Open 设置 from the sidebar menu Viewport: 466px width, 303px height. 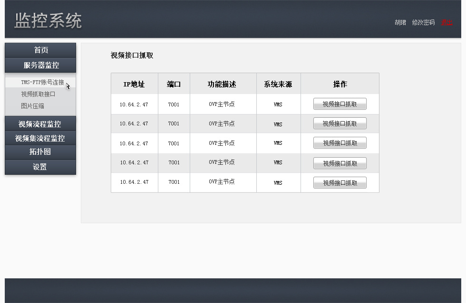click(x=40, y=167)
